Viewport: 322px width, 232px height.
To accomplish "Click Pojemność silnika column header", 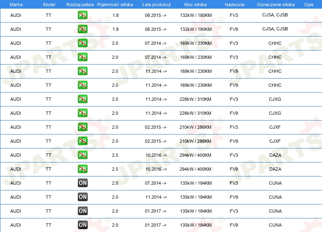I will (x=115, y=4).
